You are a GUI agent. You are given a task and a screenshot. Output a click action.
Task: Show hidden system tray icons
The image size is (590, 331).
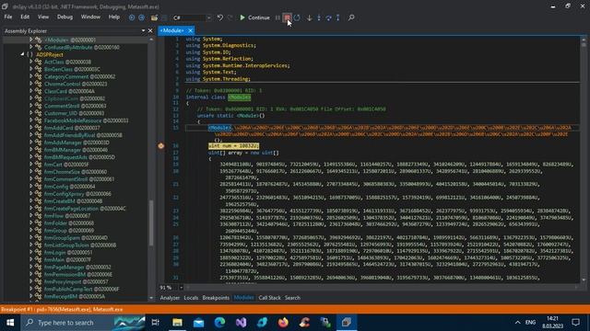(x=518, y=323)
